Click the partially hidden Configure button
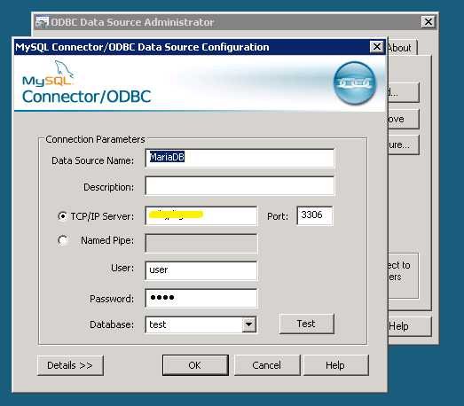This screenshot has width=464, height=406. coord(403,144)
